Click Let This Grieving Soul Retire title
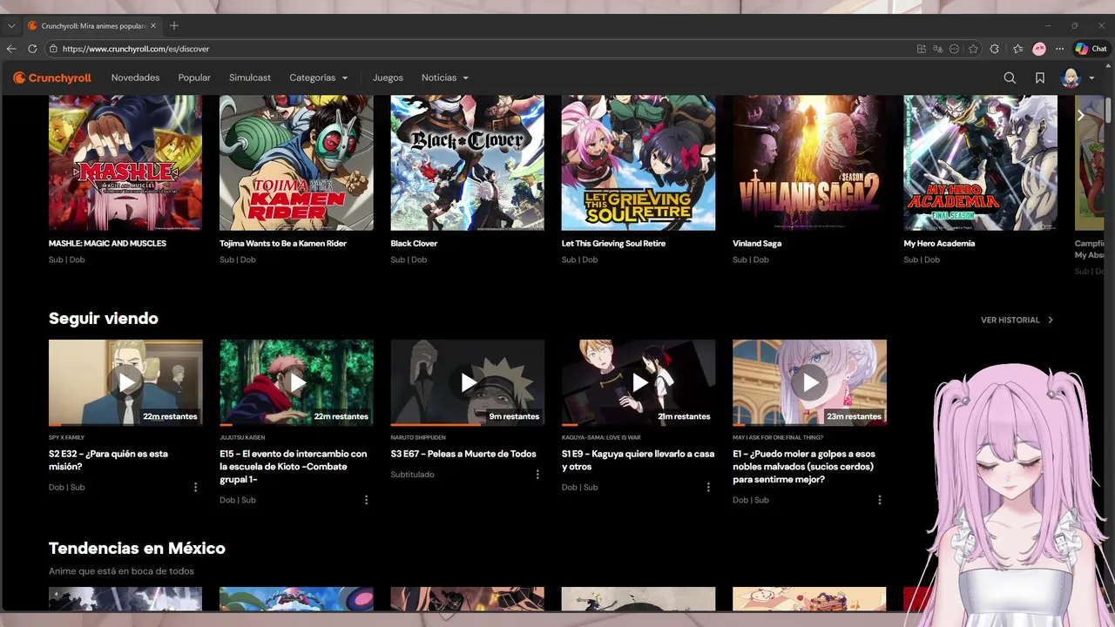The height and width of the screenshot is (627, 1115). [613, 243]
